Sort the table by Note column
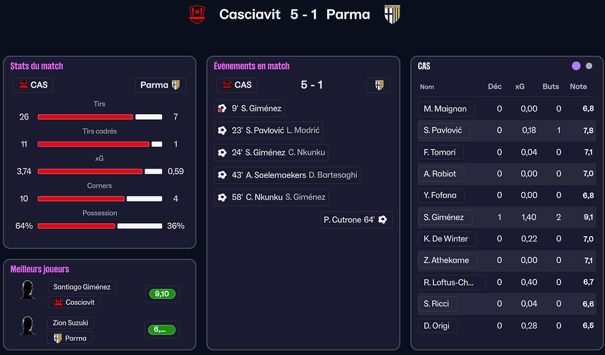Viewport: 605px width, 355px height. point(578,86)
